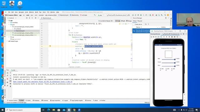This screenshot has height=112, width=200.
Task: Open Project panel gear options
Action: click(36, 18)
